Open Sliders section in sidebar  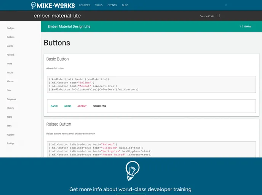coord(10,108)
